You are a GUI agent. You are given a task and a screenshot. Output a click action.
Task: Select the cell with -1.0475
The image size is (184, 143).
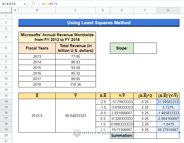point(168,124)
